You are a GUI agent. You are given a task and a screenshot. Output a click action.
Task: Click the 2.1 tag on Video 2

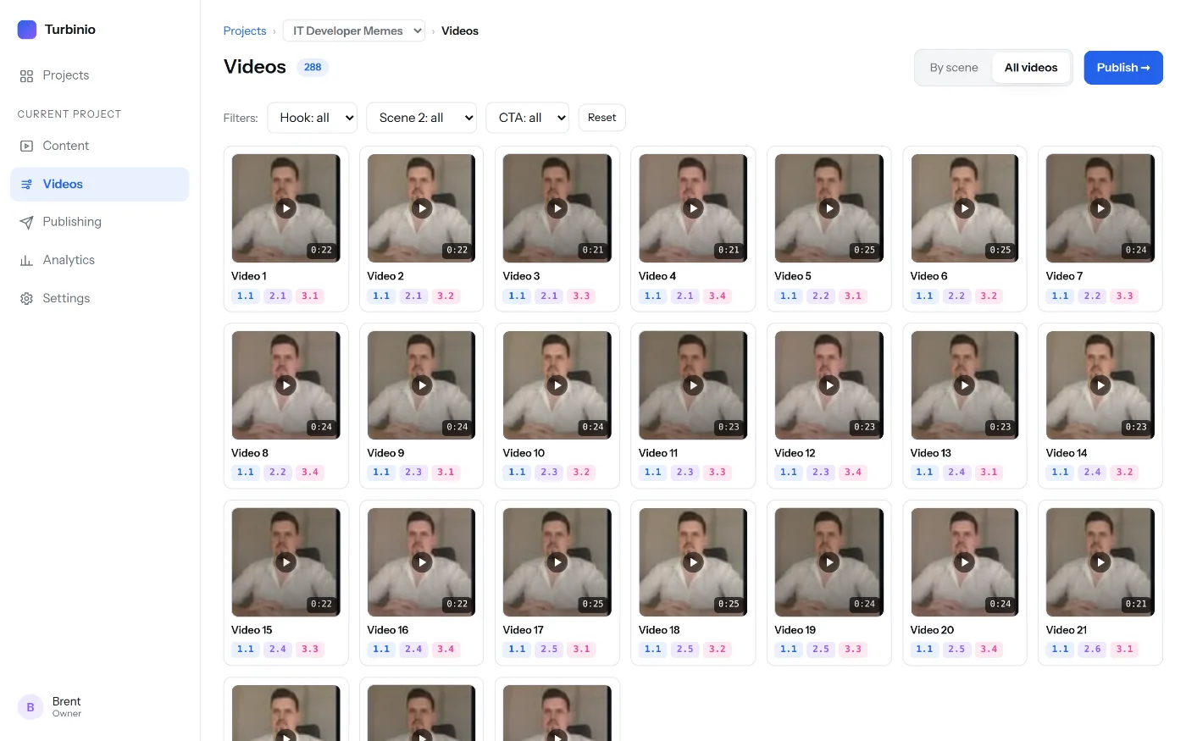pyautogui.click(x=413, y=296)
